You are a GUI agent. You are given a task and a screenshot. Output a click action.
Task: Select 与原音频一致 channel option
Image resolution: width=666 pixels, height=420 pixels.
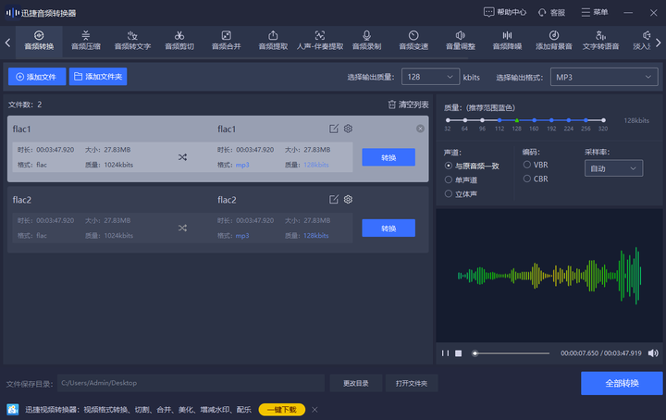pyautogui.click(x=472, y=166)
